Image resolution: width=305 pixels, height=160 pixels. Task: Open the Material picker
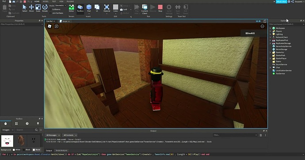coord(107,9)
